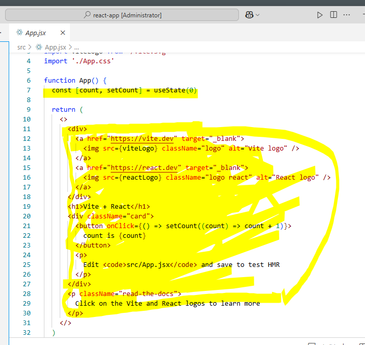This screenshot has width=365, height=345.
Task: Open react-app command center search box
Action: point(123,15)
